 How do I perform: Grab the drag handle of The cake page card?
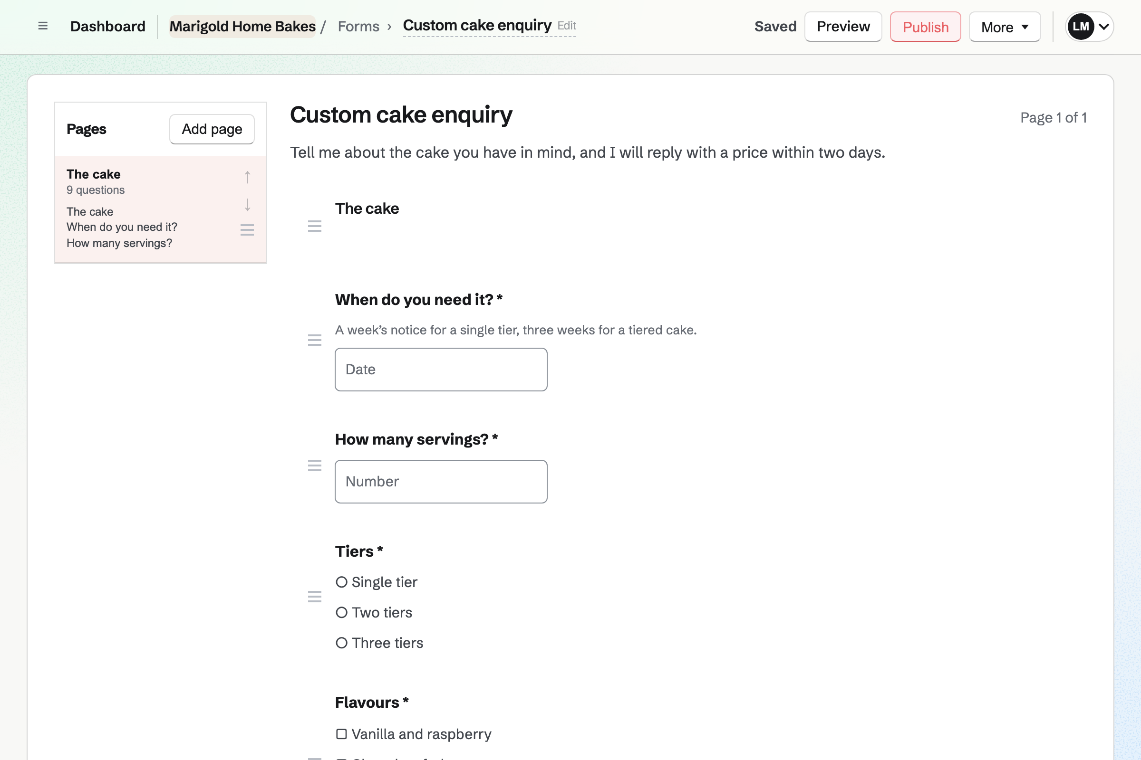[247, 230]
